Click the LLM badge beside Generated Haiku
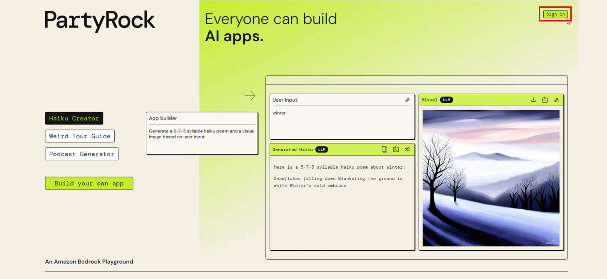607x279 pixels. (322, 149)
